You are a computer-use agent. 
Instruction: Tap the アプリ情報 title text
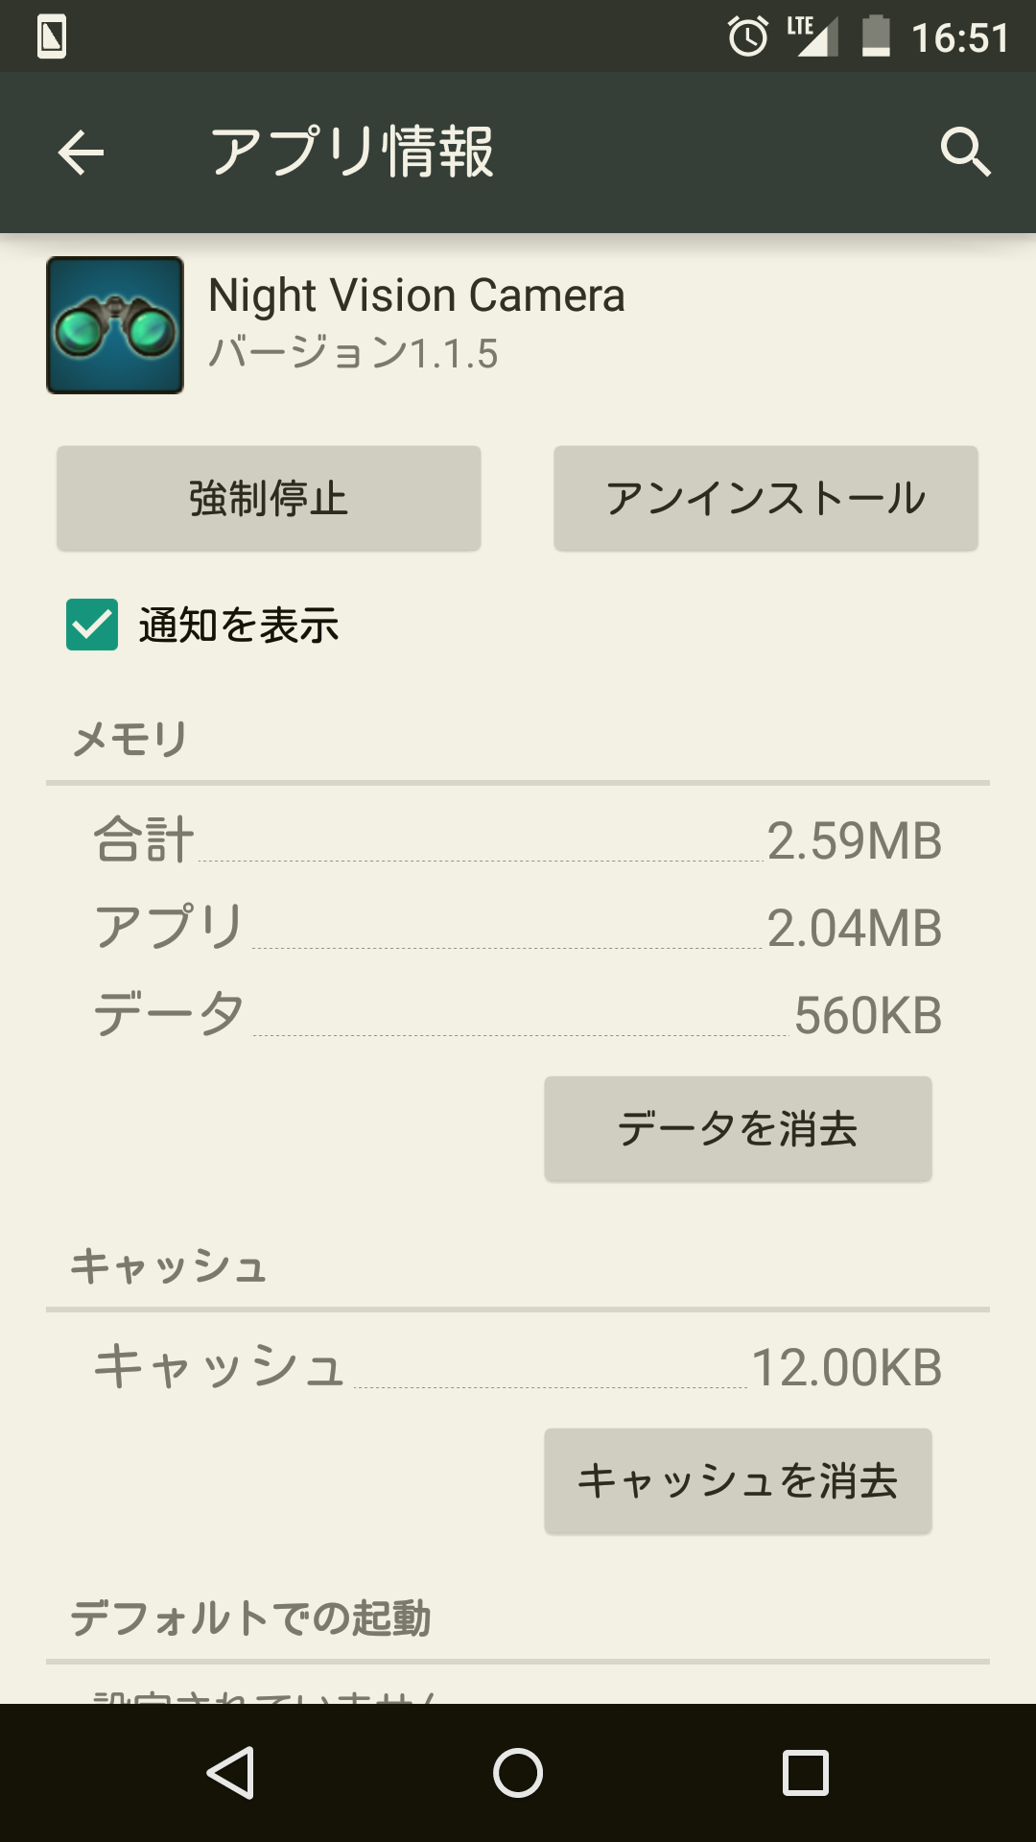coord(352,153)
